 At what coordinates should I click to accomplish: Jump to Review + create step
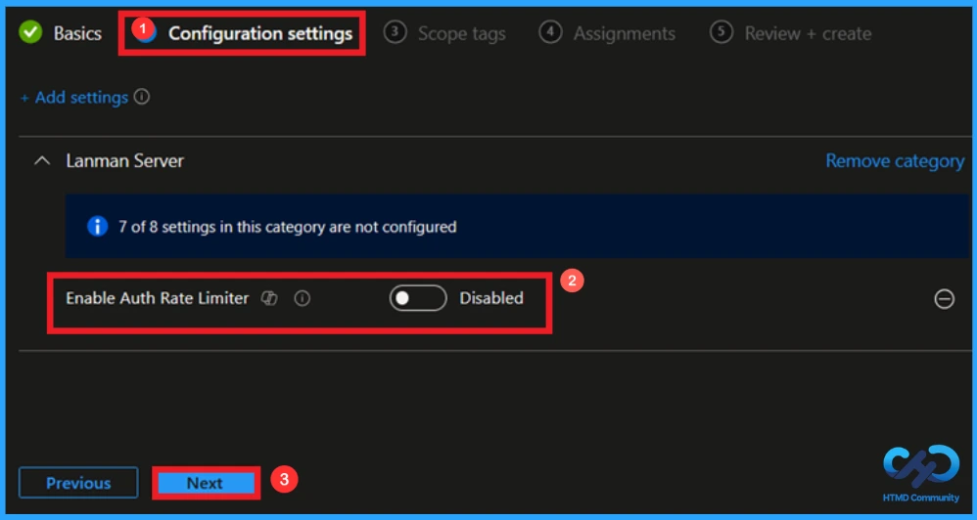[x=809, y=33]
